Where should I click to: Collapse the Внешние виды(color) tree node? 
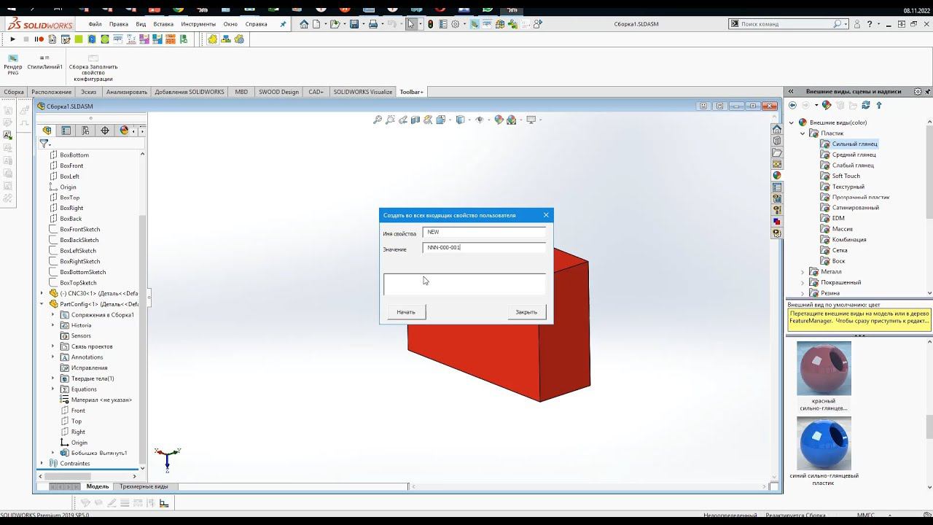tap(792, 122)
